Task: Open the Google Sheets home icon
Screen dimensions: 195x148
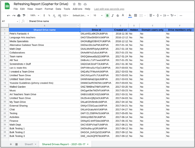Action: click(x=7, y=6)
